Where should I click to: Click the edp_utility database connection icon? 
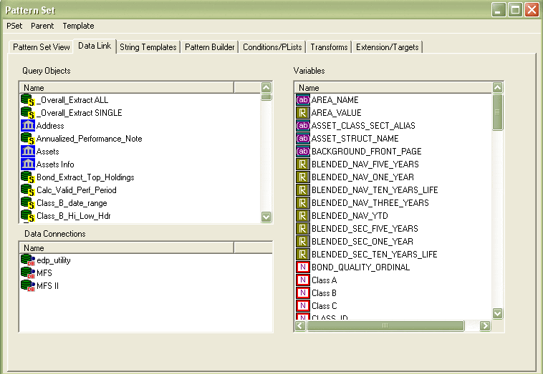28,260
